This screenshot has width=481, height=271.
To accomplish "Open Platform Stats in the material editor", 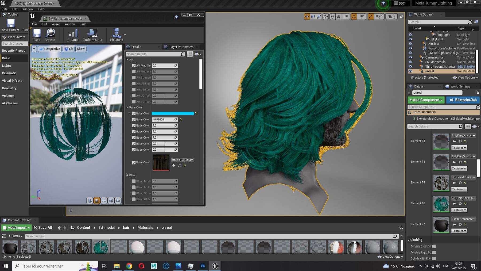I will [x=92, y=35].
